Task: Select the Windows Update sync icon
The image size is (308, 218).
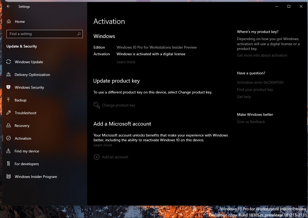Action: pos(9,62)
